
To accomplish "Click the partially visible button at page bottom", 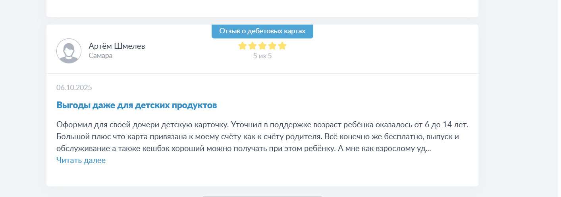I will [x=262, y=196].
